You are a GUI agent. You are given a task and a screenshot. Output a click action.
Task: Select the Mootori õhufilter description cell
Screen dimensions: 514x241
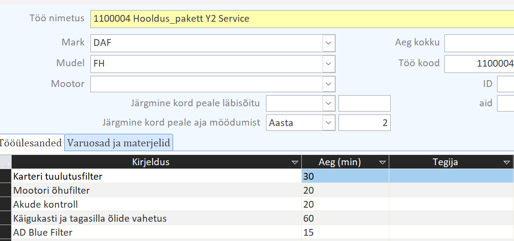tap(155, 190)
